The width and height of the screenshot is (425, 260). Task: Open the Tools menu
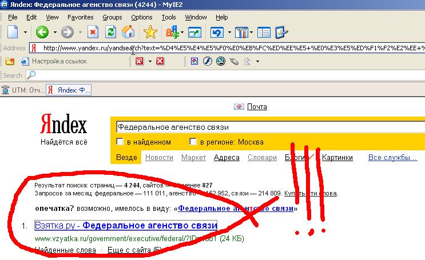(x=169, y=17)
